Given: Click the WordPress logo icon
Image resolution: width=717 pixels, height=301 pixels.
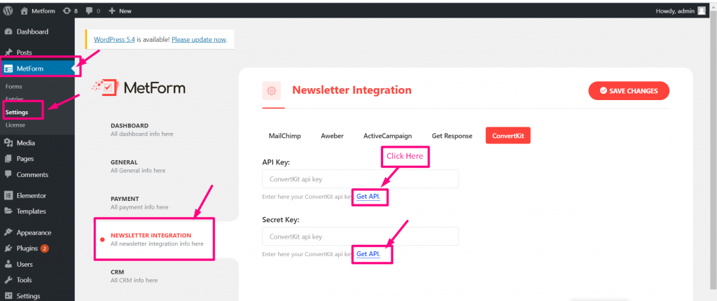Looking at the screenshot, I should click(x=8, y=11).
